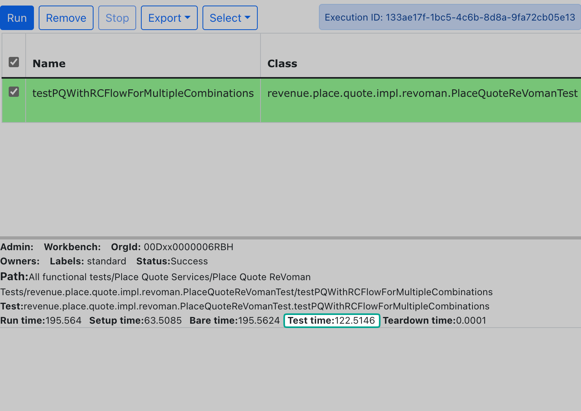Click the Run time:195.564 value
The width and height of the screenshot is (581, 411).
41,321
